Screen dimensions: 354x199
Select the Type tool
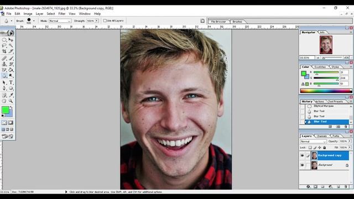tap(11, 82)
